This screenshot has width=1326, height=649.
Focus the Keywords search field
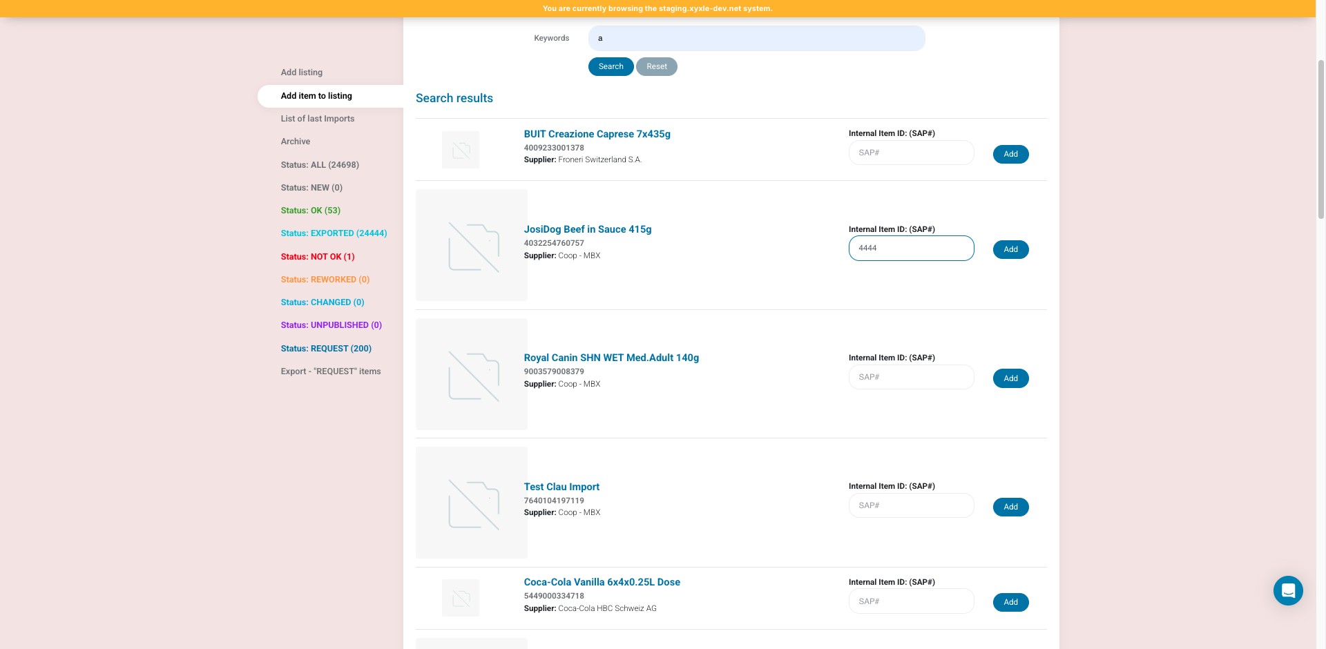point(756,38)
